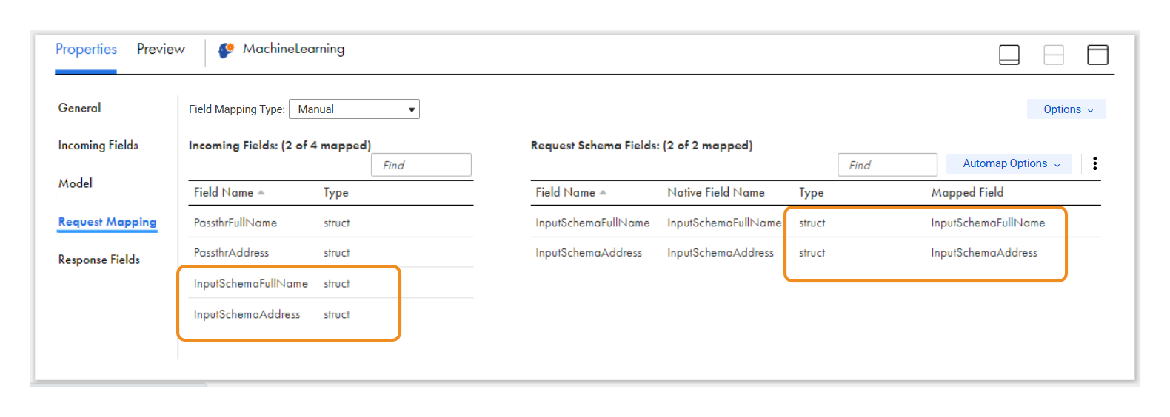Sort request schema fields by Field Name arrow
Viewport: 1170px width, 417px height.
click(603, 193)
